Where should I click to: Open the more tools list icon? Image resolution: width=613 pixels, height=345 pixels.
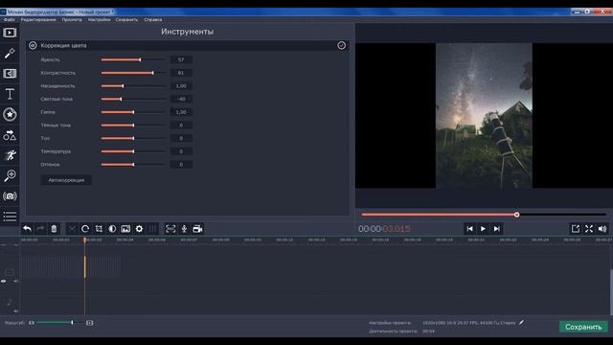(x=10, y=217)
